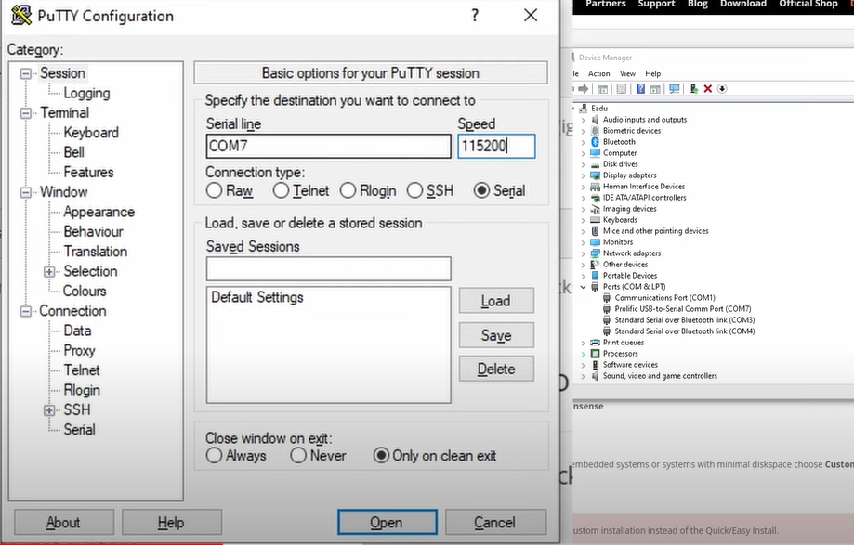Image resolution: width=854 pixels, height=545 pixels.
Task: Set close window on exit to Never
Action: (298, 455)
